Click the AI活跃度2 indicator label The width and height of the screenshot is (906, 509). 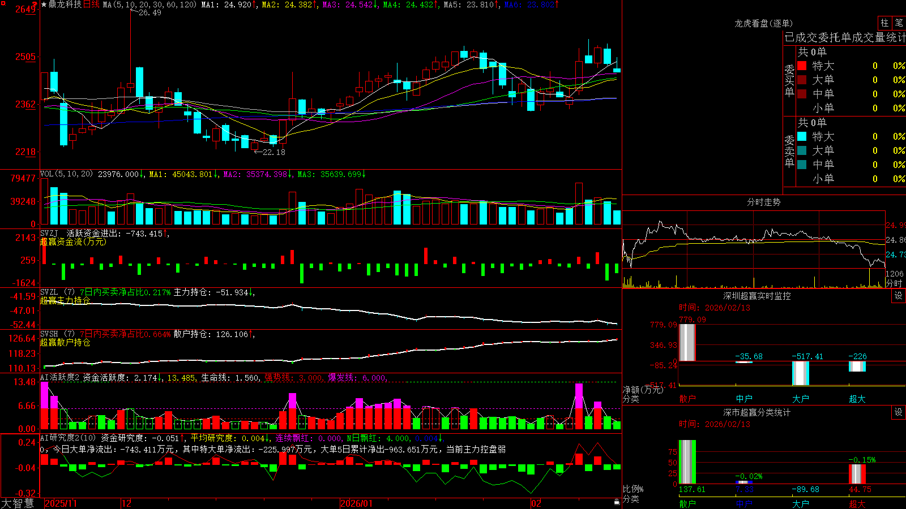pyautogui.click(x=59, y=378)
